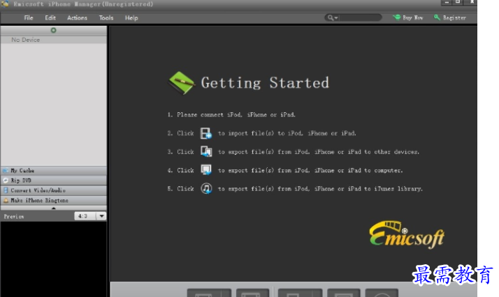
Task: Click the text ending 'to other devices.'
Action: (318, 152)
